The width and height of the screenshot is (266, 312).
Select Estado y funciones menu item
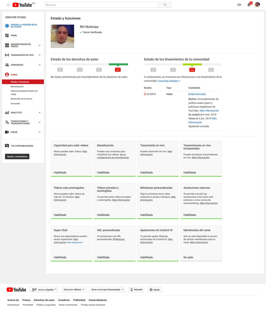[23, 82]
